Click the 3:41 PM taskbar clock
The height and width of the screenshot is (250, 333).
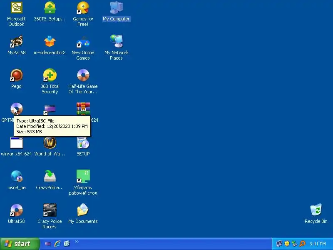(x=318, y=244)
